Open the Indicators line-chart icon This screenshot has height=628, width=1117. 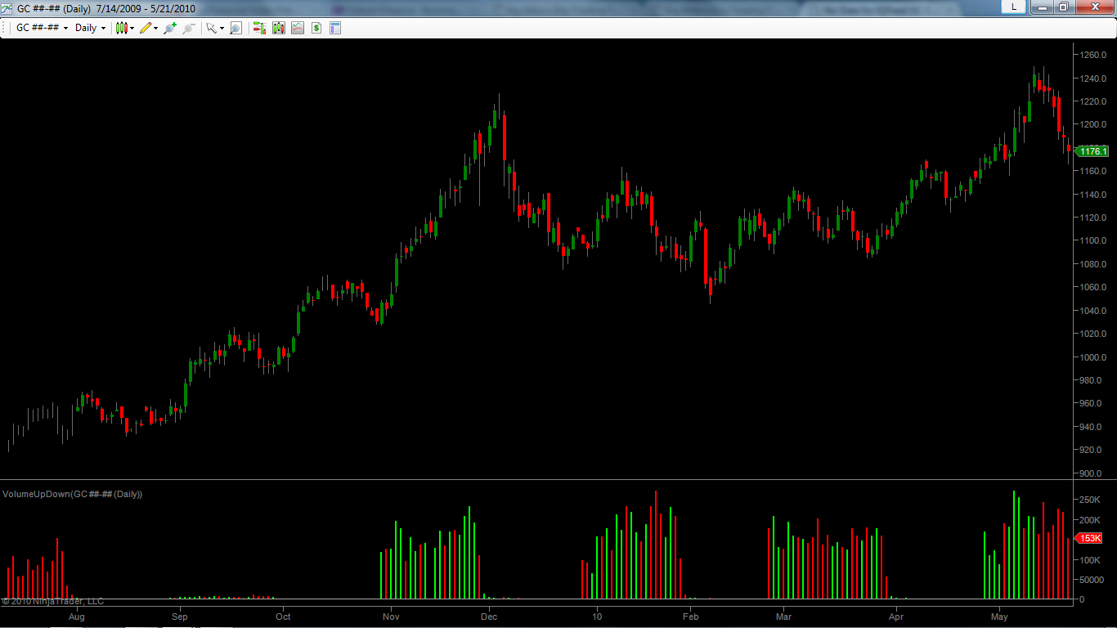click(x=298, y=28)
